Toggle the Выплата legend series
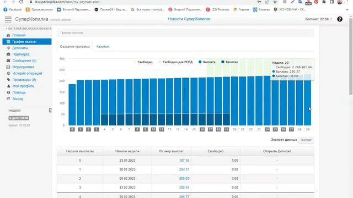The width and height of the screenshot is (353, 198). point(207,62)
